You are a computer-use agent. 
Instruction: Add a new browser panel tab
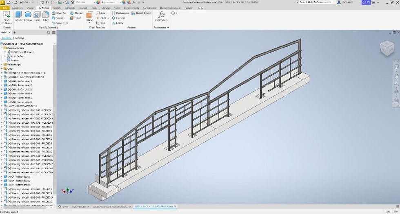click(15, 33)
